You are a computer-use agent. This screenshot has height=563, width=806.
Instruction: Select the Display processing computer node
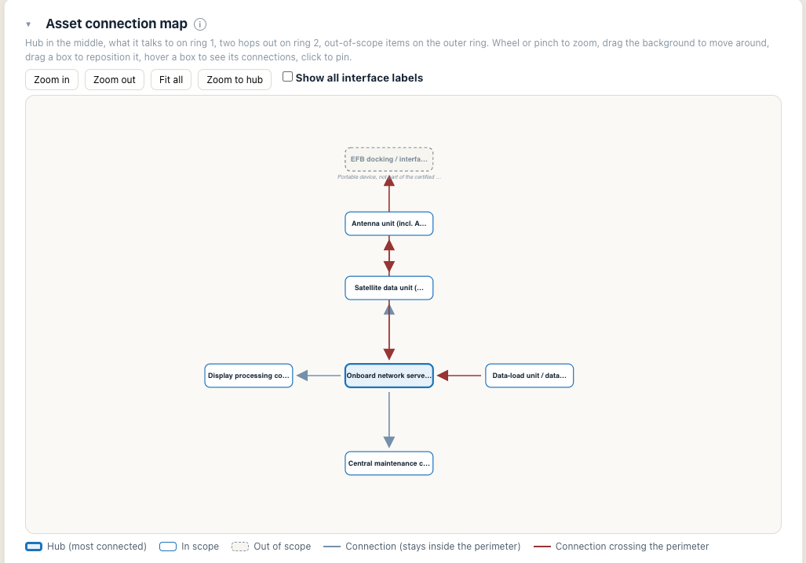(249, 376)
